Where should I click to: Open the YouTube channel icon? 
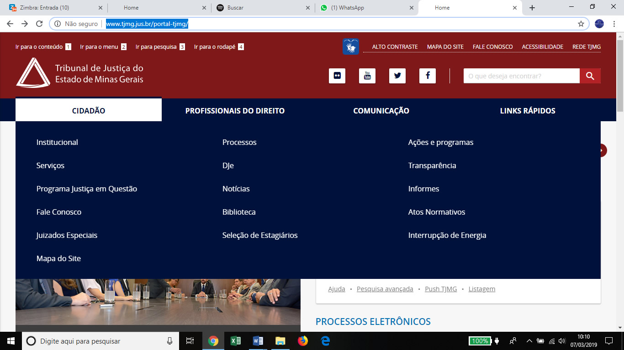point(367,76)
